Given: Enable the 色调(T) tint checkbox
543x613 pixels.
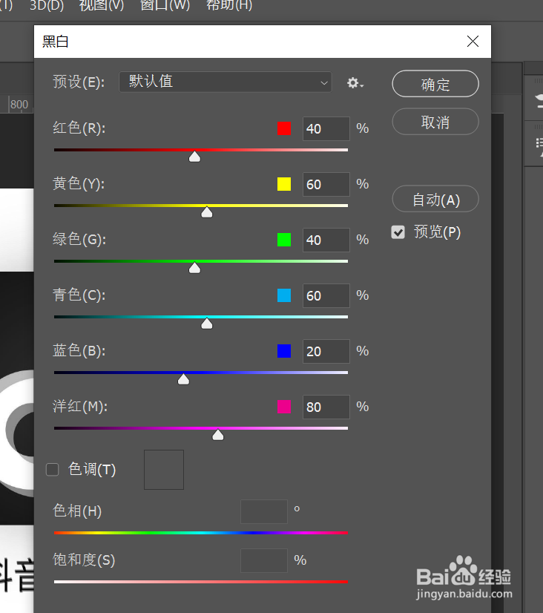Looking at the screenshot, I should click(53, 469).
